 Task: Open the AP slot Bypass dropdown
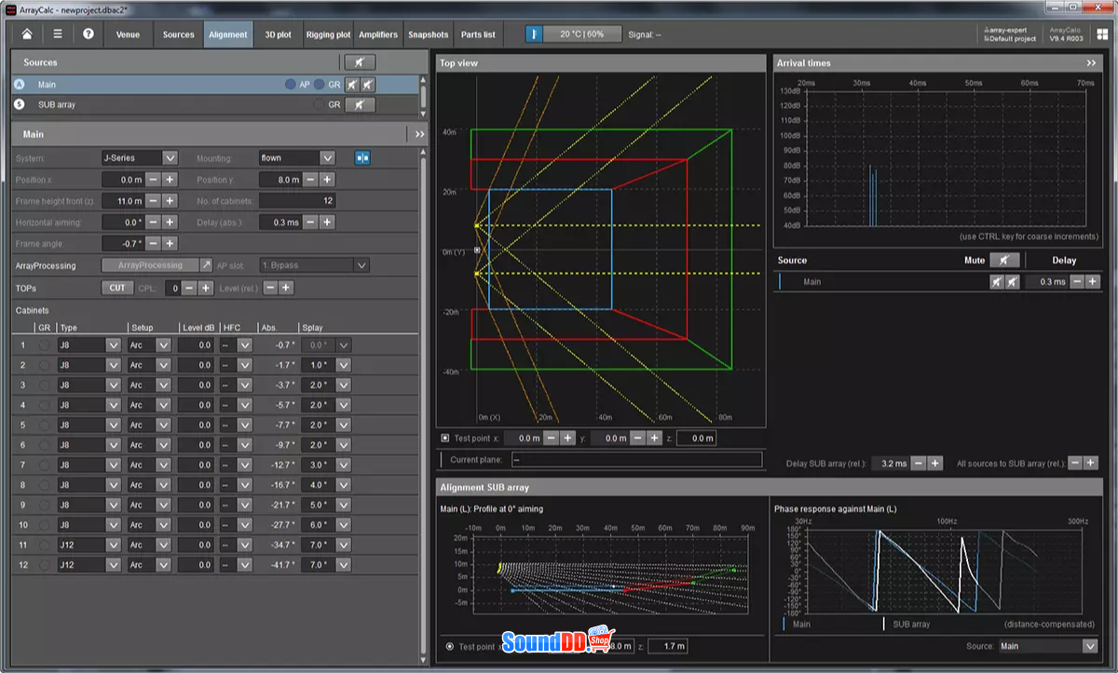[x=361, y=265]
